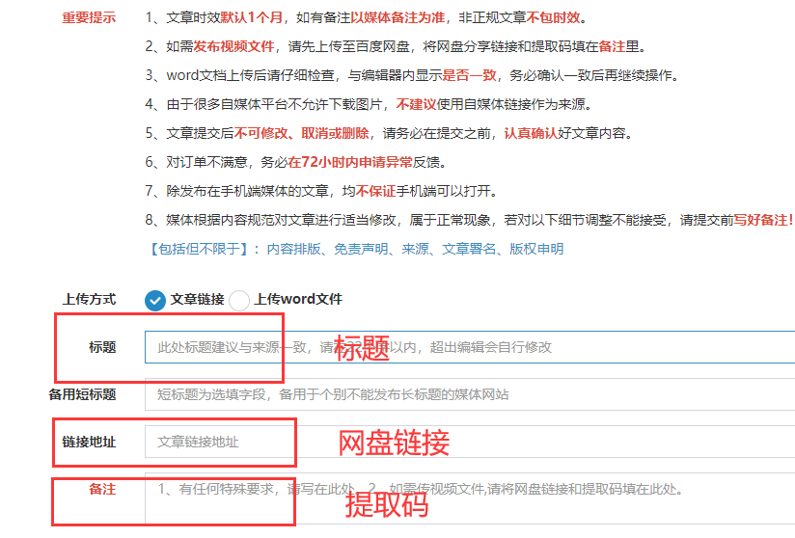
Task: Click the blue 免责声明 text
Action: [x=362, y=249]
